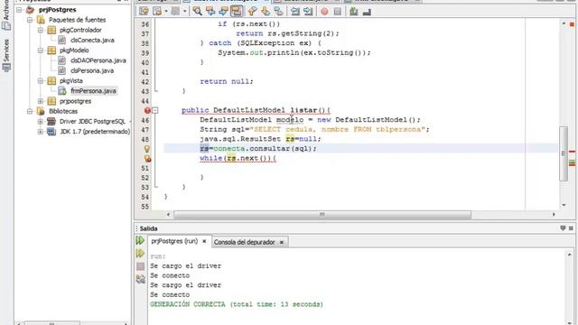This screenshot has height=325, width=578.
Task: Stop the running process in output panel
Action: (x=141, y=266)
